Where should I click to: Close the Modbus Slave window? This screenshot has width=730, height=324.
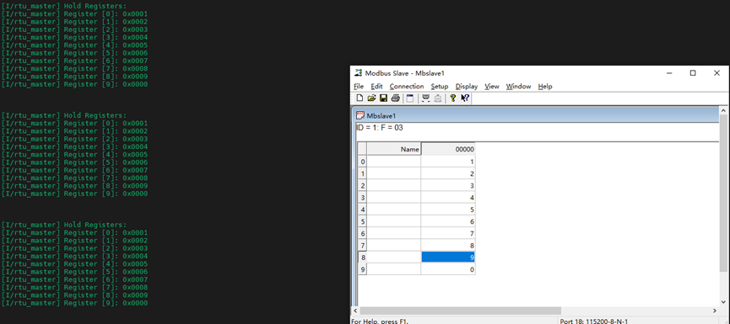(x=717, y=73)
